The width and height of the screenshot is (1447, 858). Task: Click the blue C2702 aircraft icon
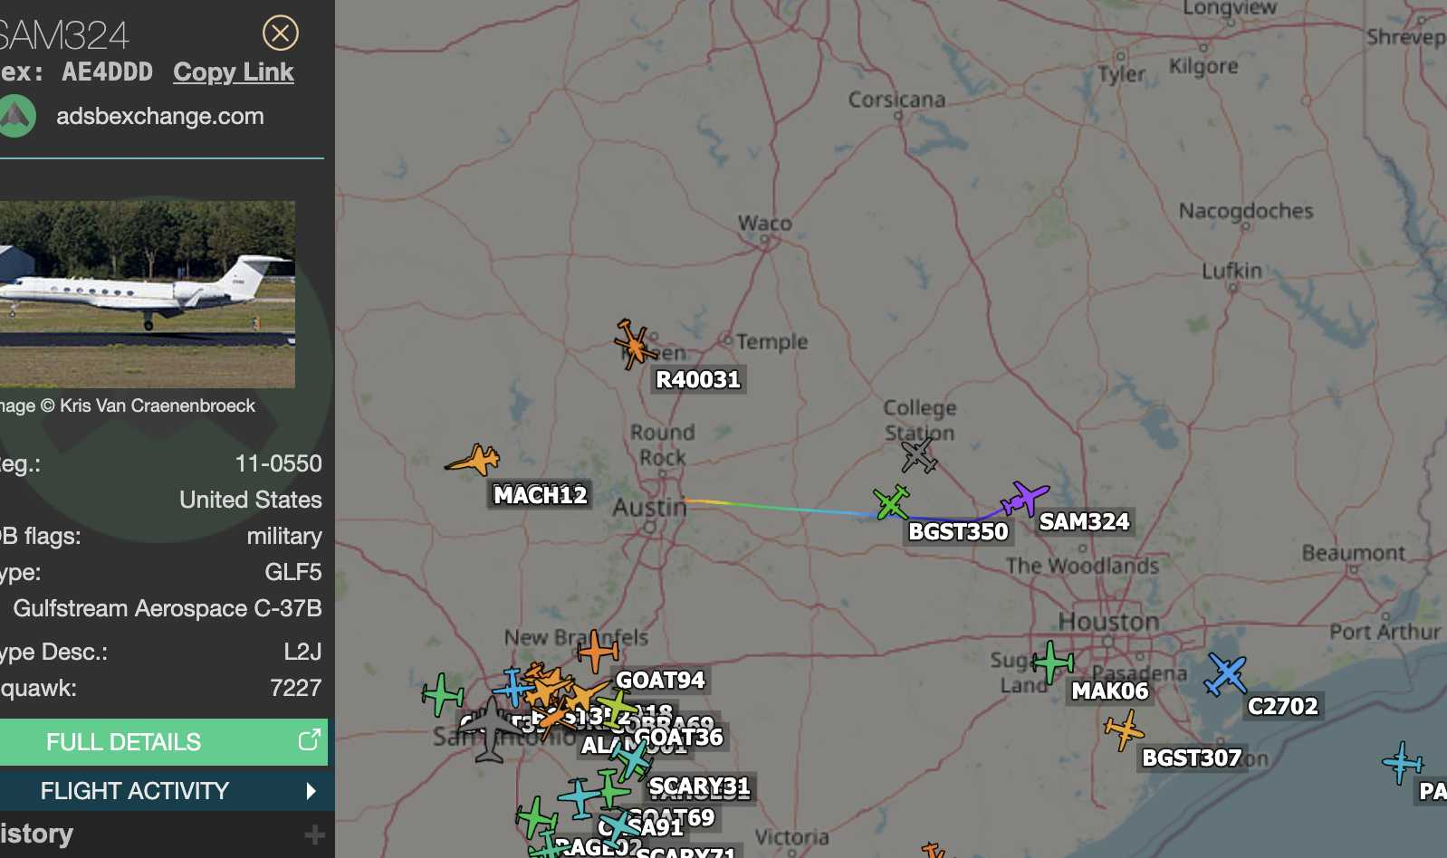coord(1225,674)
